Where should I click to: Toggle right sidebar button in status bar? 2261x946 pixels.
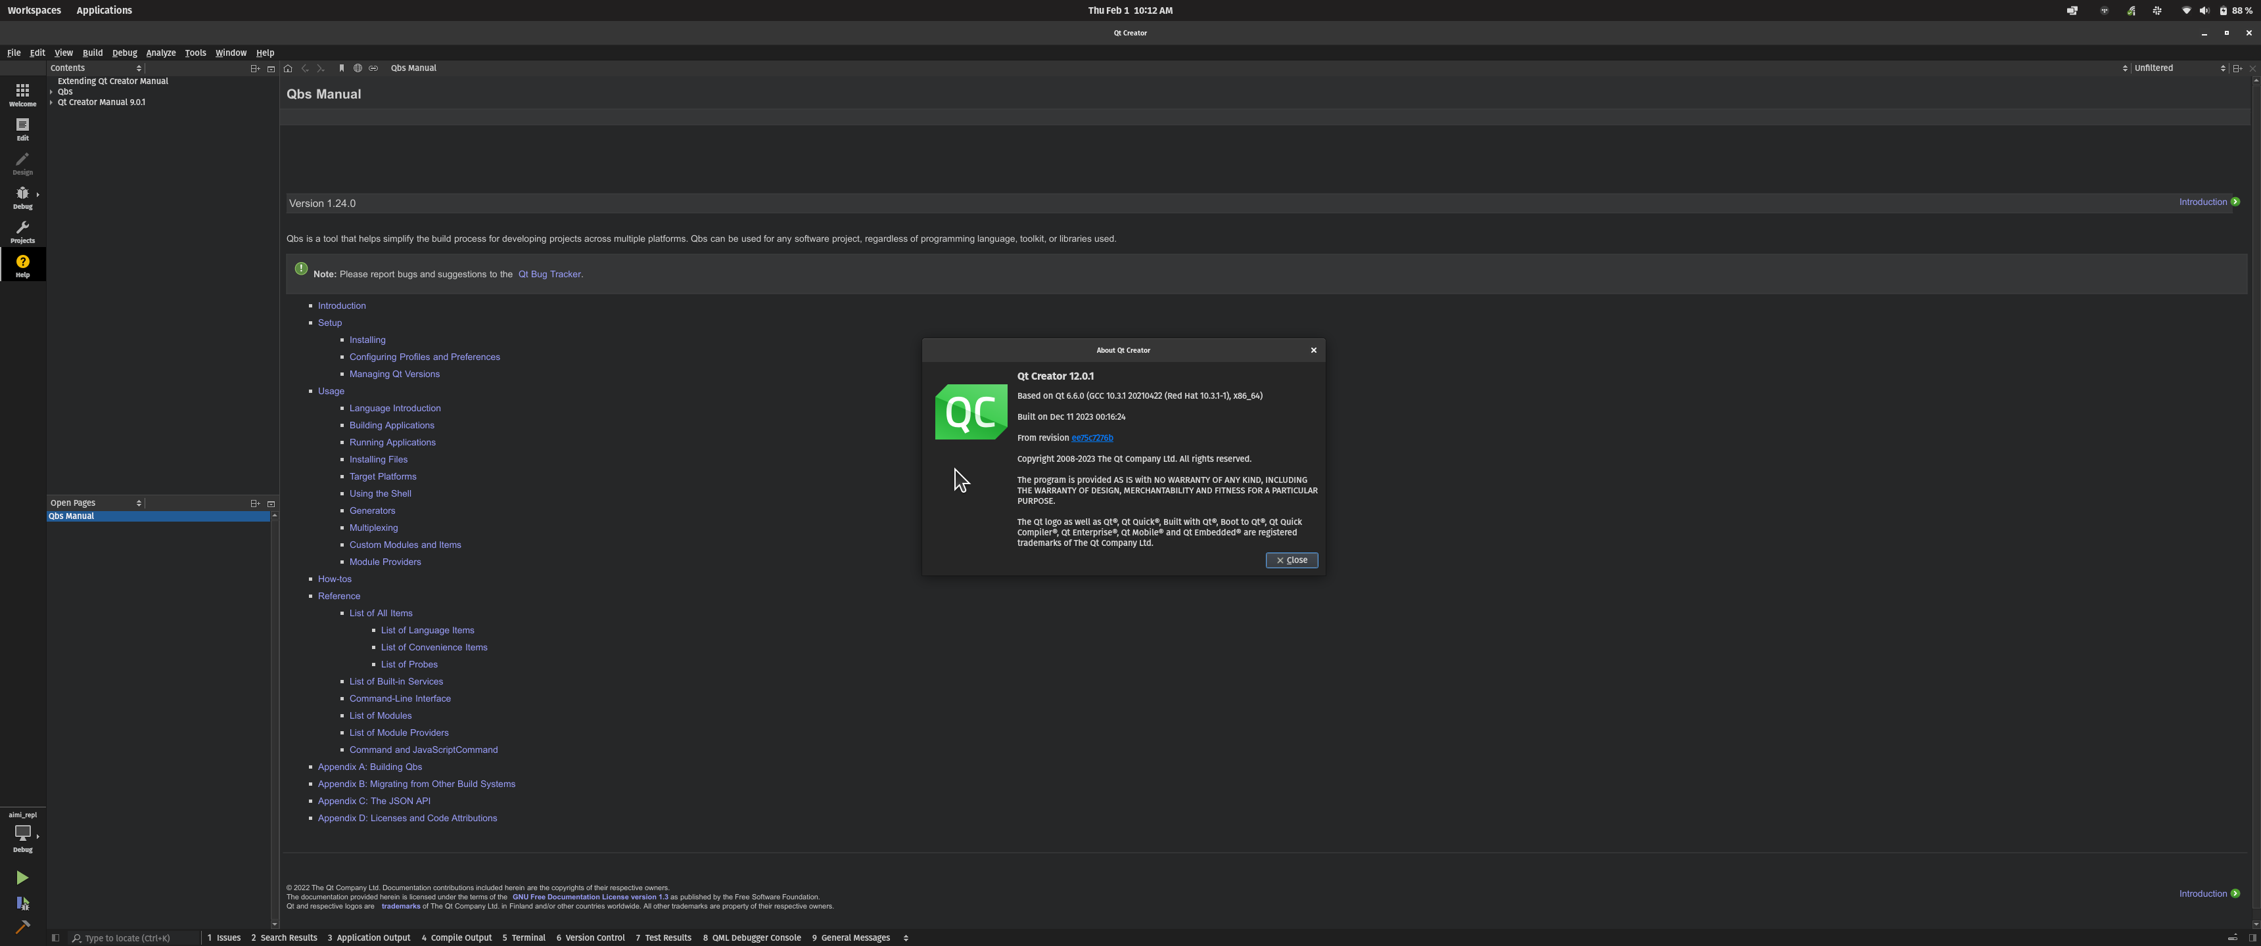click(2252, 937)
